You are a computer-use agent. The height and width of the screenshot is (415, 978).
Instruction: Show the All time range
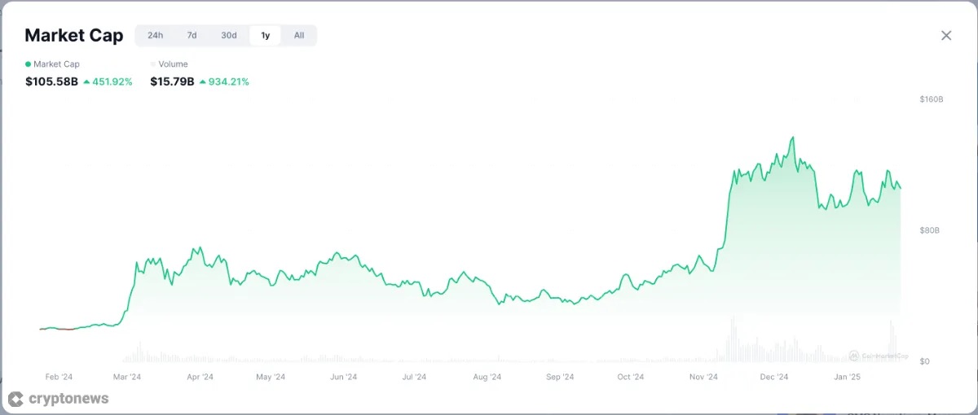tap(299, 35)
